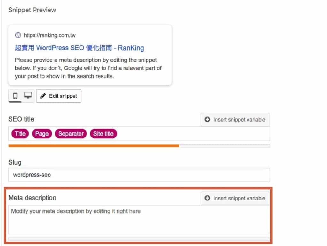Click plus icon in Meta description's insert variable
Image resolution: width=327 pixels, height=246 pixels.
(x=207, y=198)
